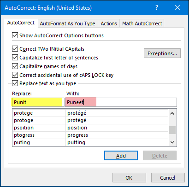
Task: Uncheck Replace text as you type
Action: point(15,83)
